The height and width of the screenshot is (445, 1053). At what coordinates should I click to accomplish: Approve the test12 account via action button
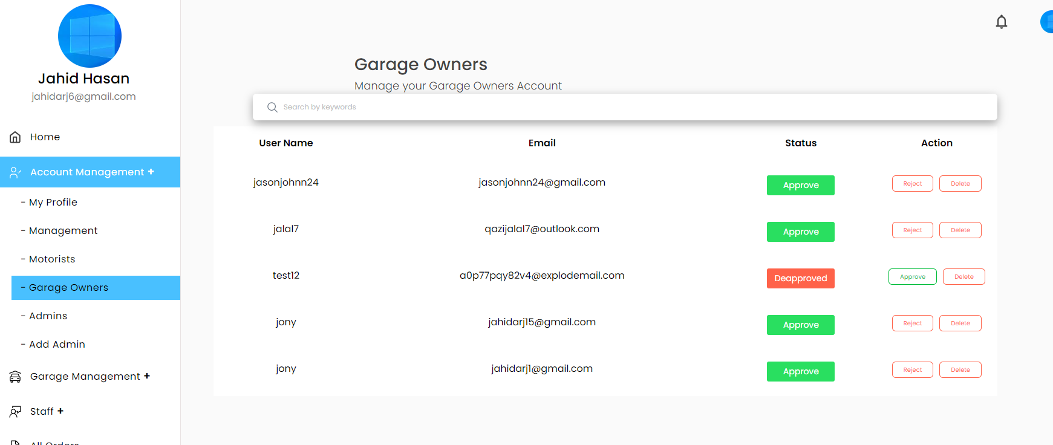tap(912, 276)
